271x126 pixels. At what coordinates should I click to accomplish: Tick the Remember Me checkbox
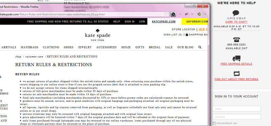coord(214,123)
